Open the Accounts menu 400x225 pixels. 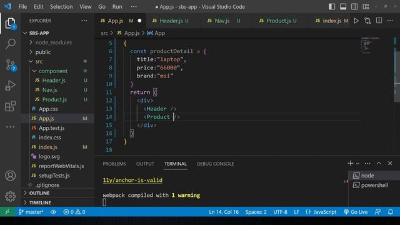coord(10,176)
